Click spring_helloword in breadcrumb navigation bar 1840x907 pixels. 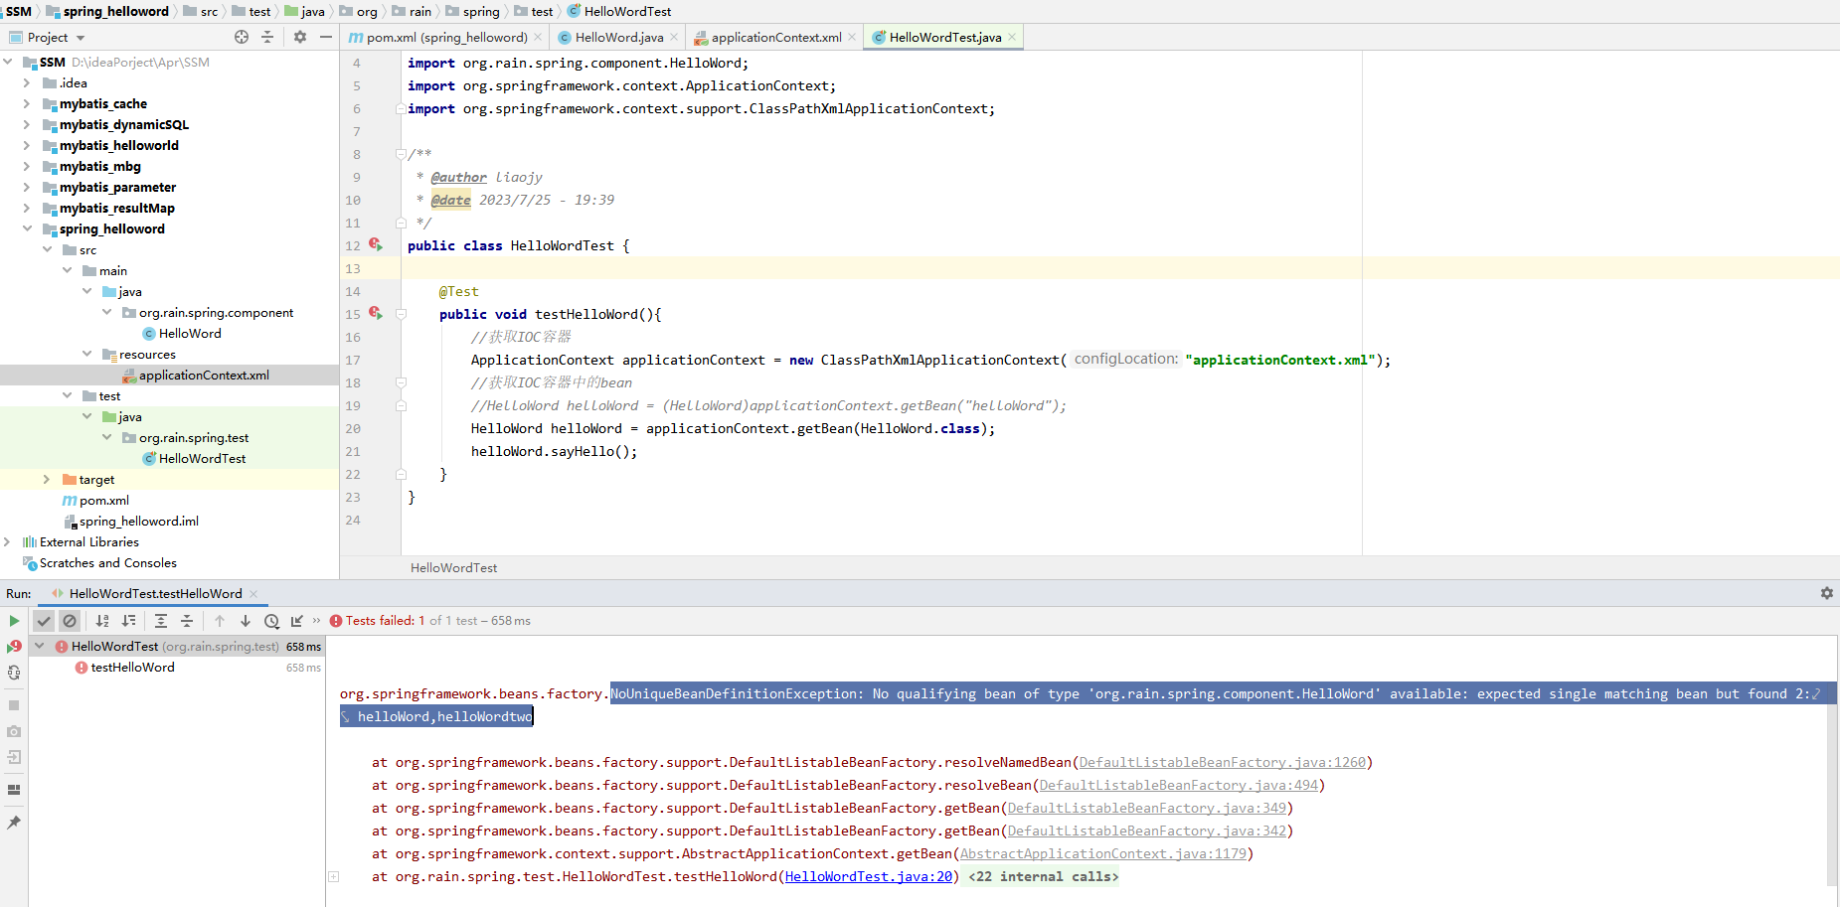pos(115,11)
